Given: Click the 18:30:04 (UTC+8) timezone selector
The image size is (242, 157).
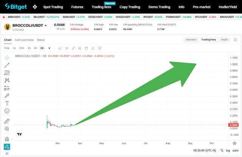Looking at the screenshot, I should click(x=204, y=151).
